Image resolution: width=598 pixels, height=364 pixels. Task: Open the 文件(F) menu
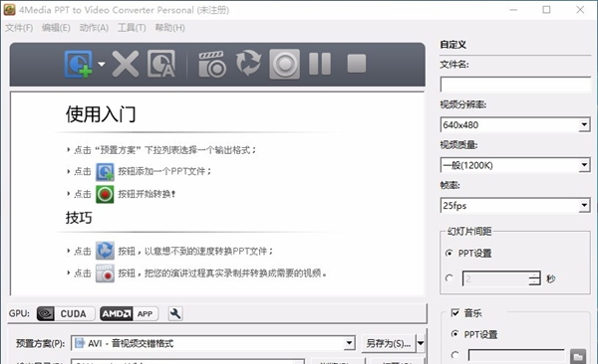[x=19, y=28]
